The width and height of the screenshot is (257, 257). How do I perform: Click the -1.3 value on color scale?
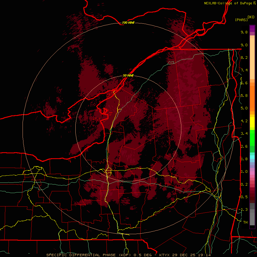(x=243, y=210)
